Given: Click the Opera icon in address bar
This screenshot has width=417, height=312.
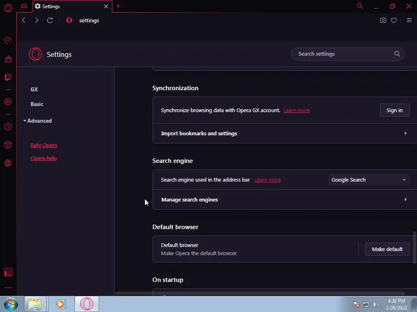Looking at the screenshot, I should click(x=69, y=20).
